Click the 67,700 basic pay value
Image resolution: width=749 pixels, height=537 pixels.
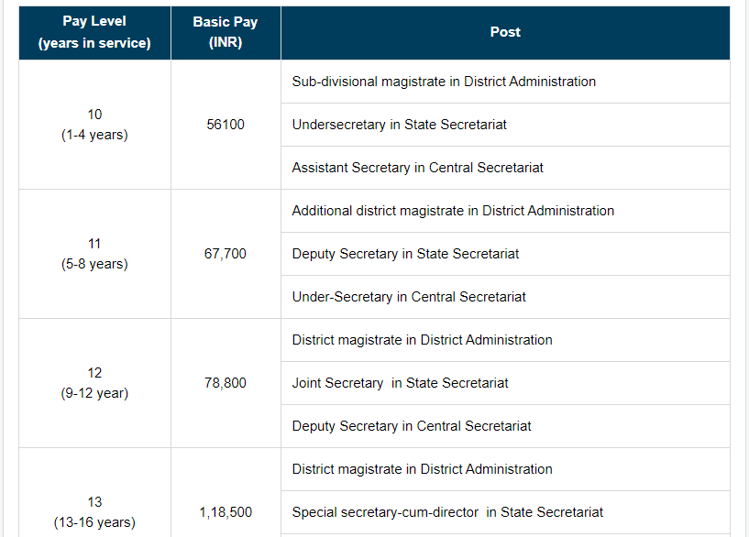click(226, 254)
